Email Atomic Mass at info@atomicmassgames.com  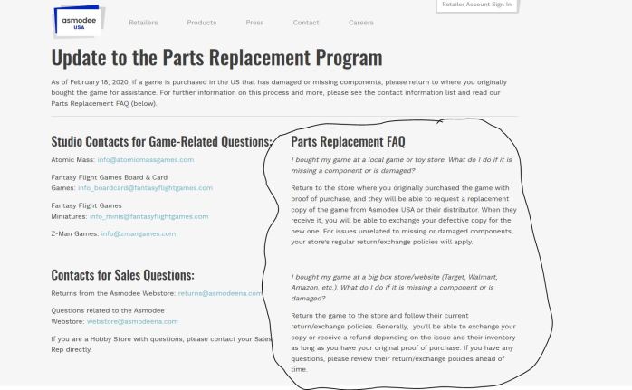click(146, 160)
